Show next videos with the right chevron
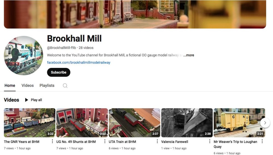 (265, 123)
